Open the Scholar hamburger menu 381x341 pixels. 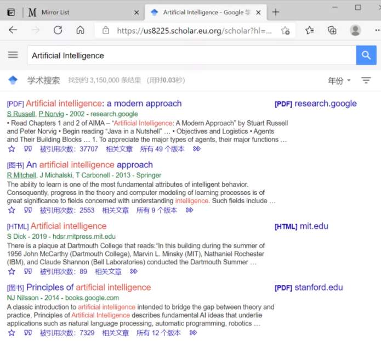click(13, 55)
